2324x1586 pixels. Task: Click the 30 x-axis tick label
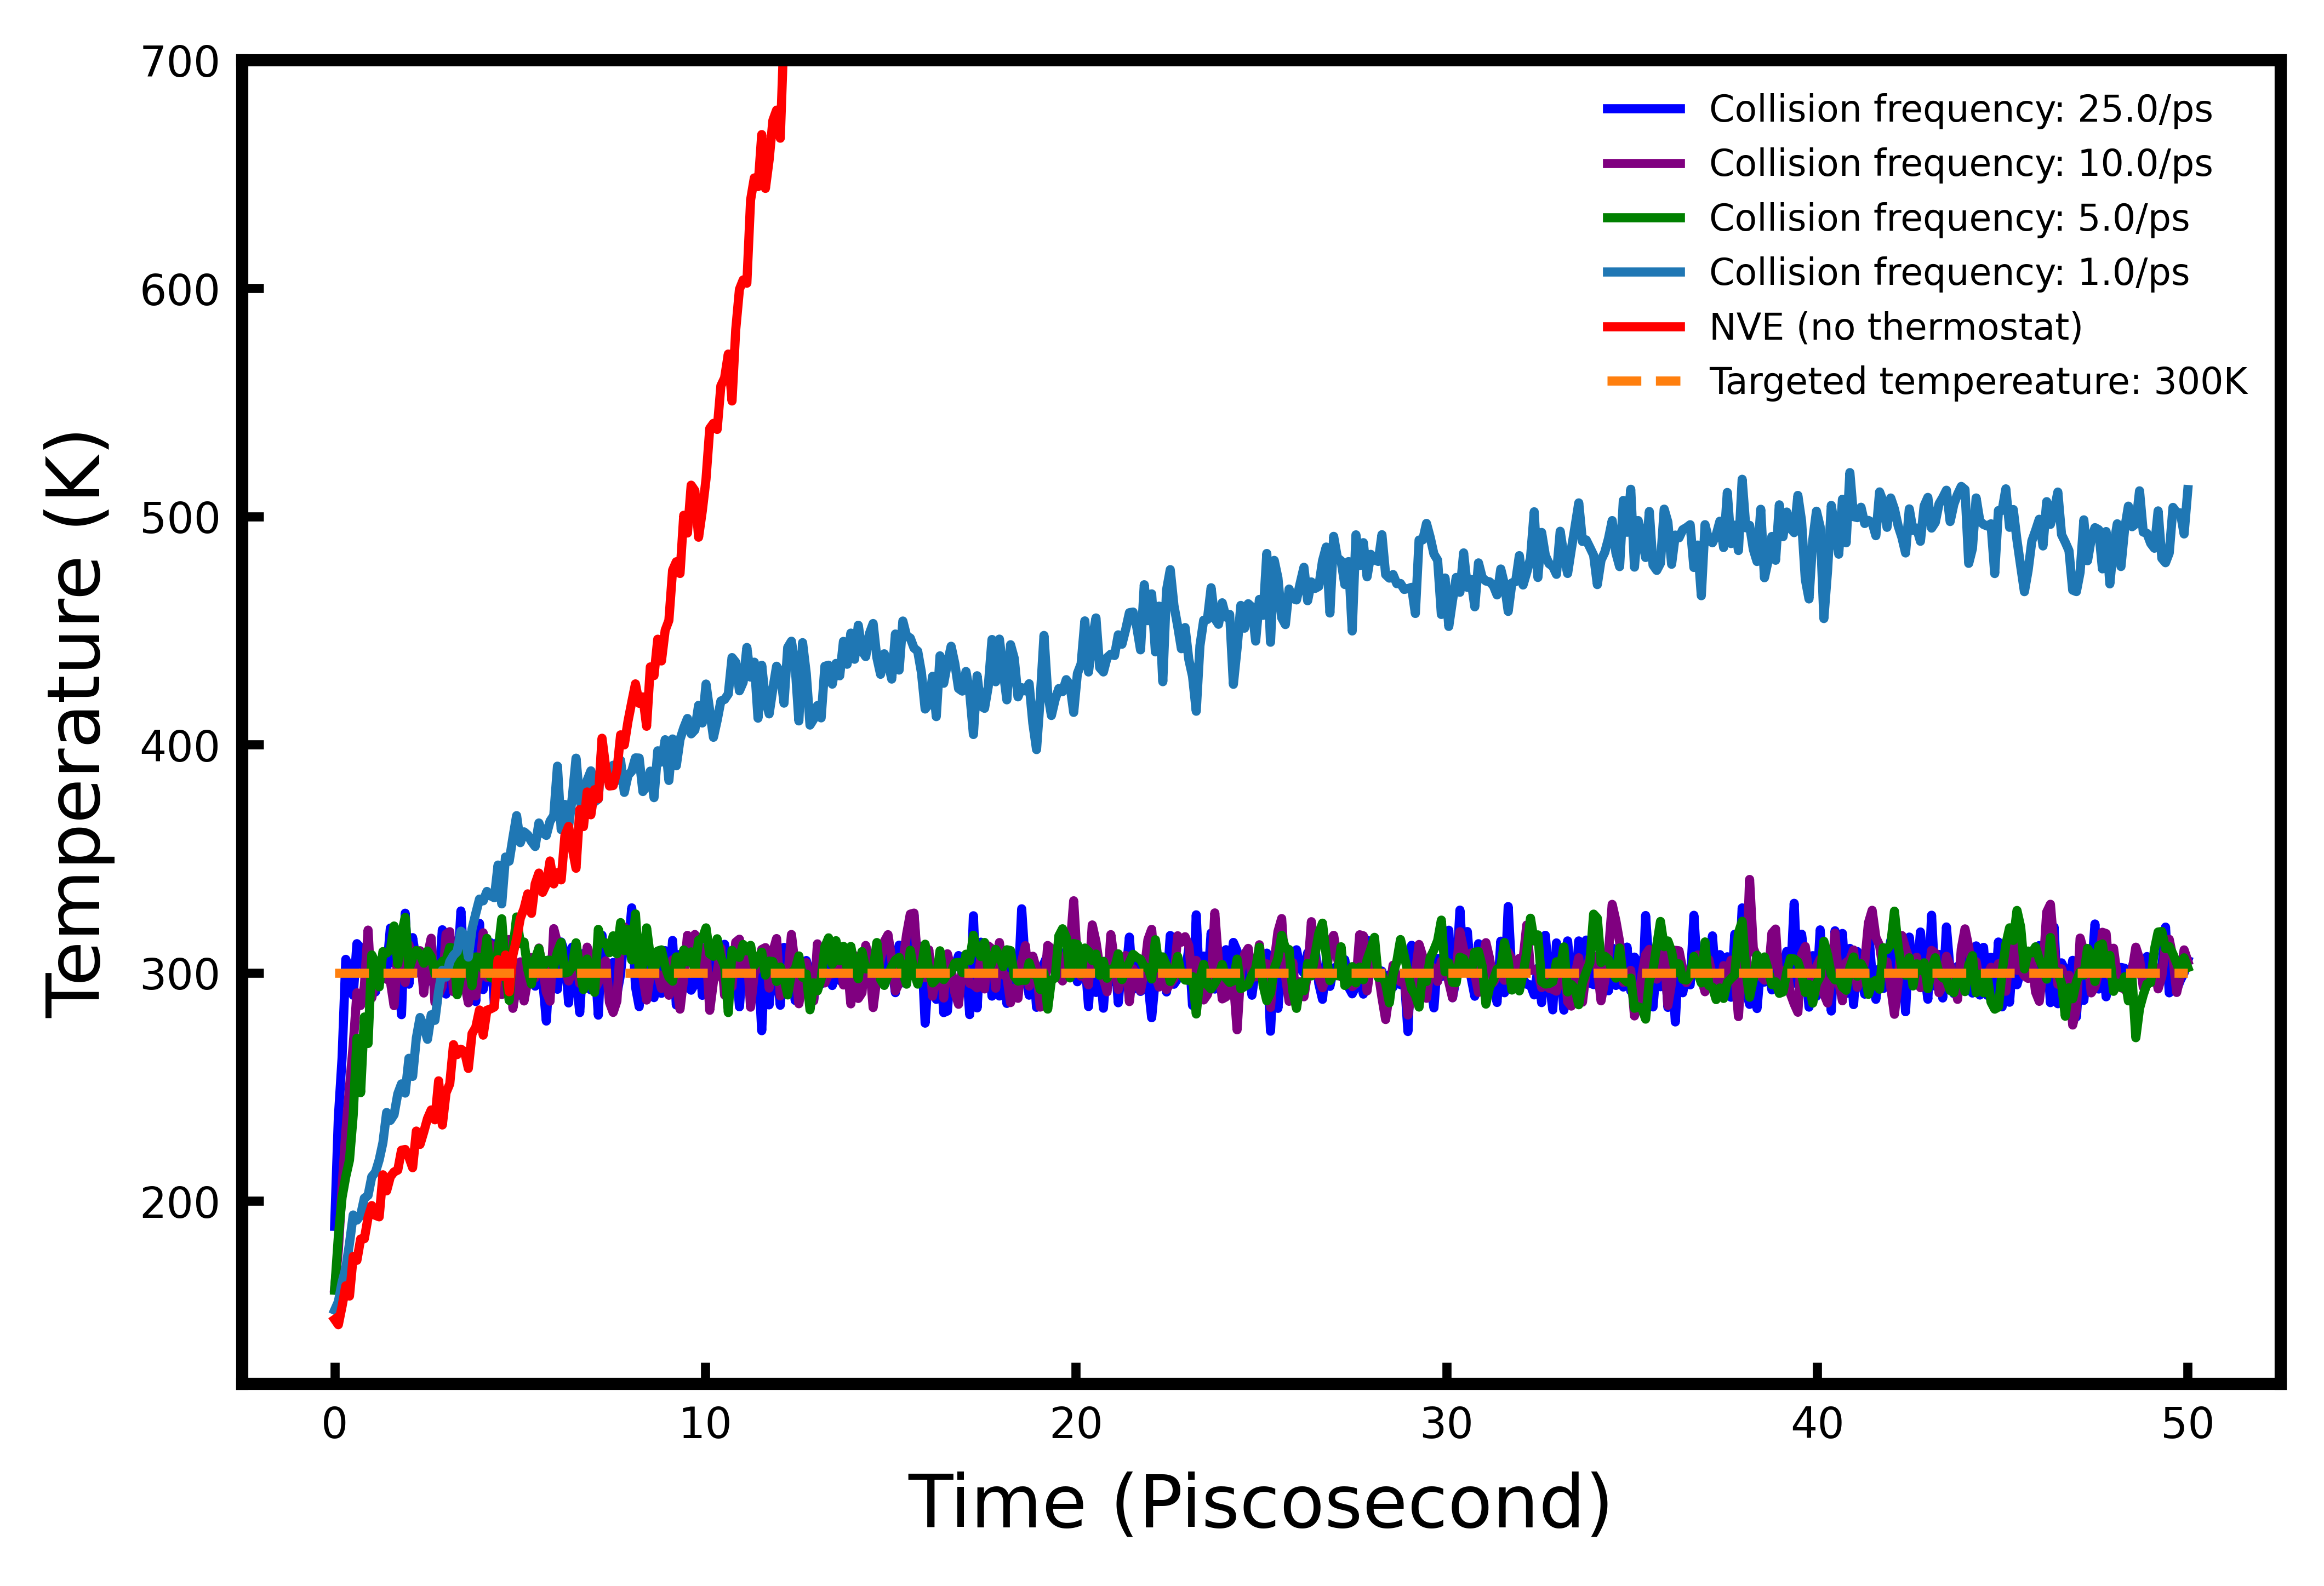point(1446,1424)
